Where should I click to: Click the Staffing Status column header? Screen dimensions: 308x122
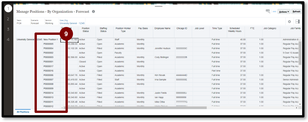(103, 30)
